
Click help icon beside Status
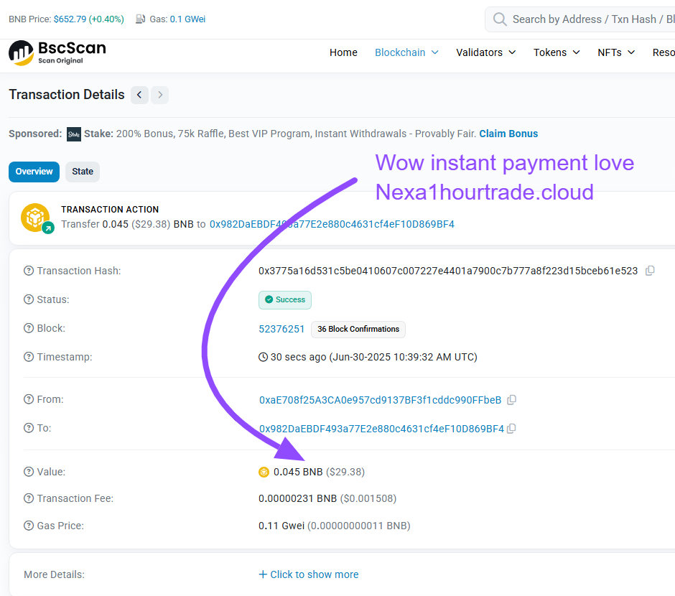[x=29, y=299]
